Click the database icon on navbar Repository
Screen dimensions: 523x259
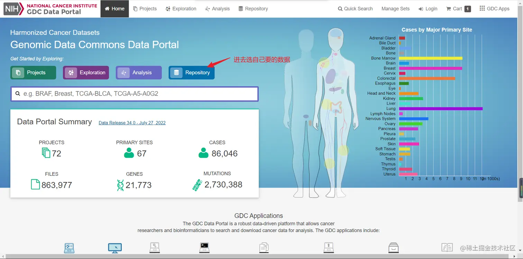(241, 9)
